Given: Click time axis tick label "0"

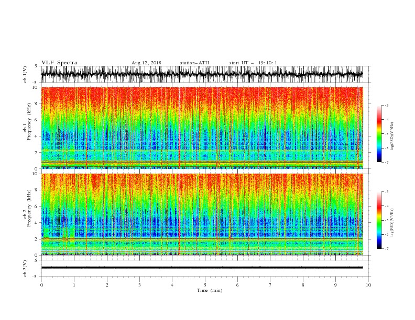Looking at the screenshot, I should click(x=41, y=285).
